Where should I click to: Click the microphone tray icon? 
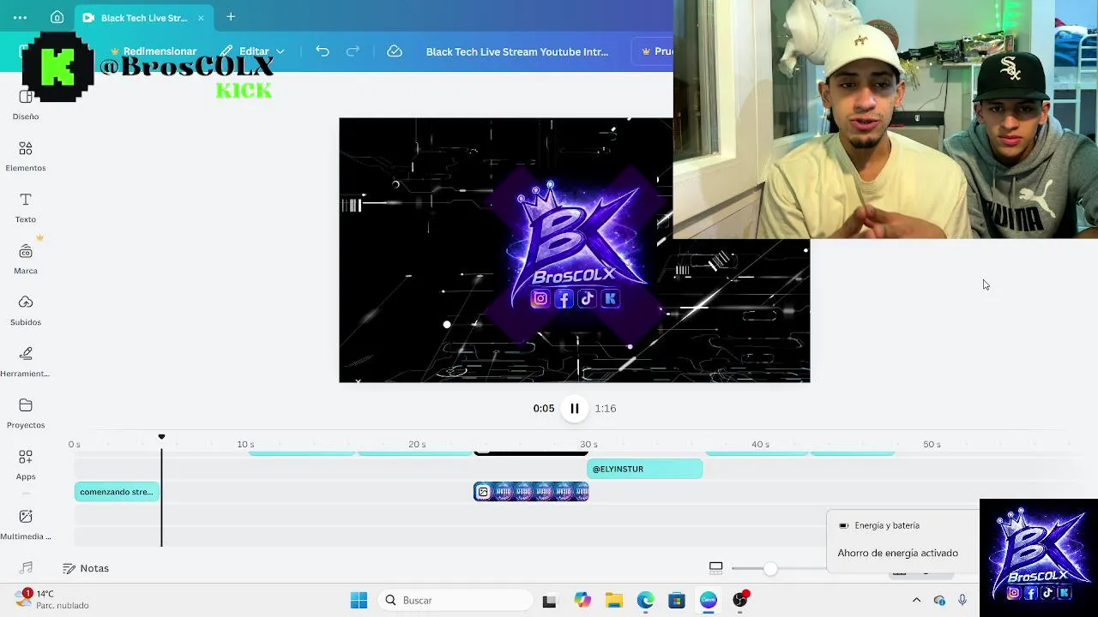962,601
